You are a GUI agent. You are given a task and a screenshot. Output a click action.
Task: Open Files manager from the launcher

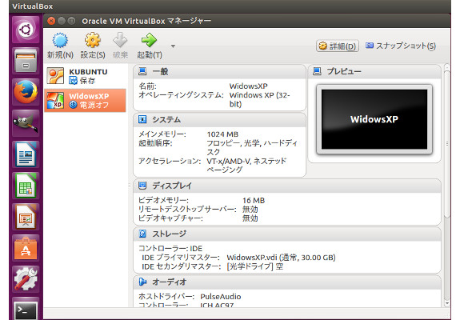[x=26, y=61]
